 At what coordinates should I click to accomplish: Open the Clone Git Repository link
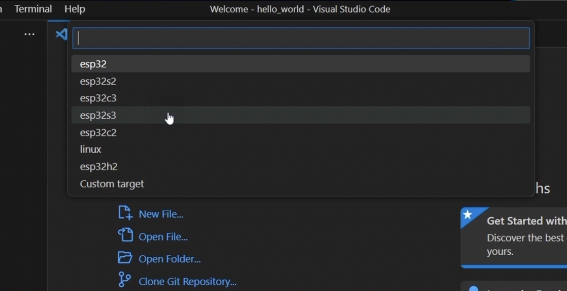tap(187, 282)
